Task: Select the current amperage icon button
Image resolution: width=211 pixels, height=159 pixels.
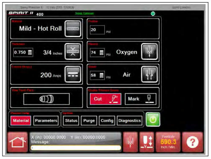Action: click(73, 74)
